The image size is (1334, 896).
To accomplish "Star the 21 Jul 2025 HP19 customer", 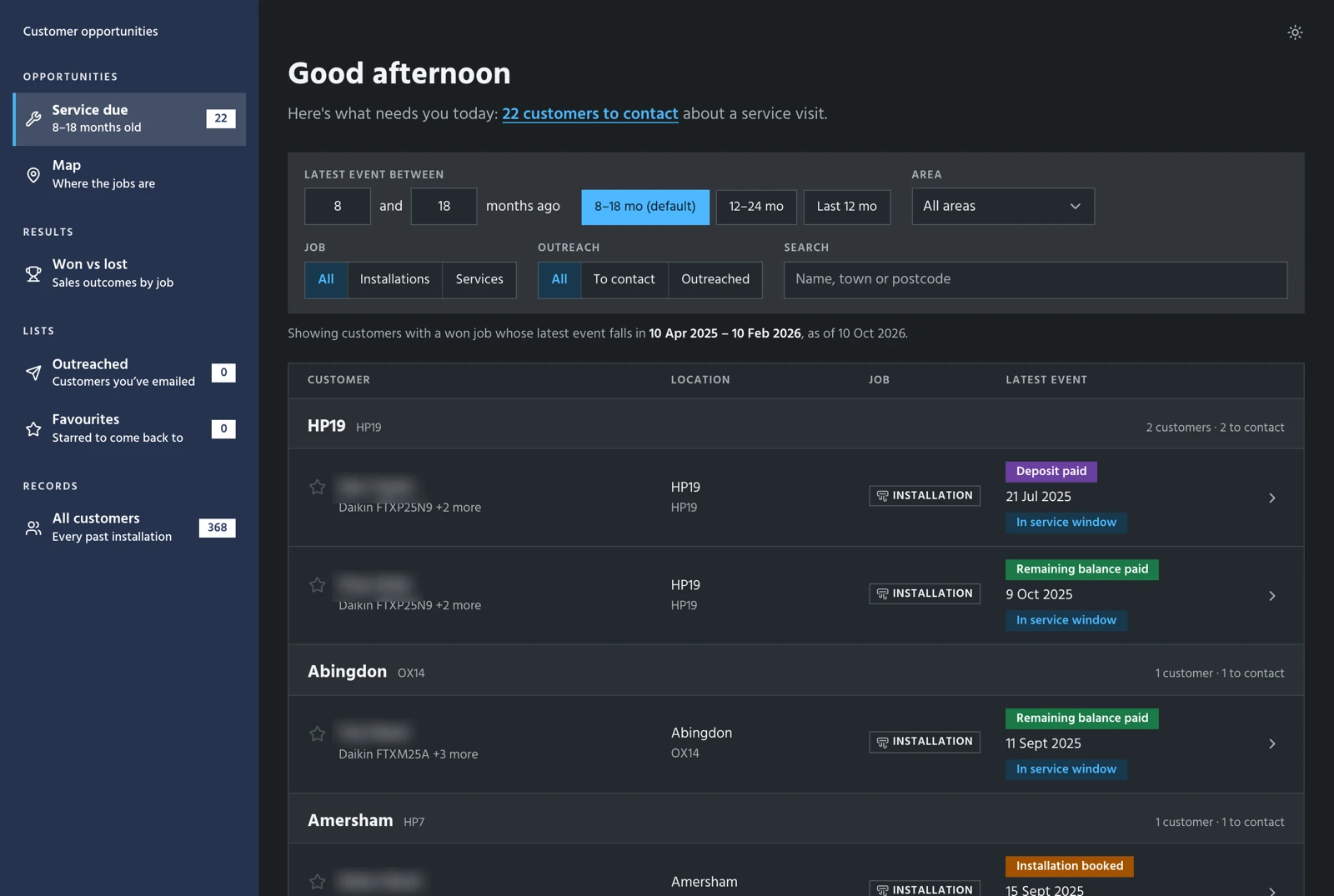I will click(x=317, y=487).
